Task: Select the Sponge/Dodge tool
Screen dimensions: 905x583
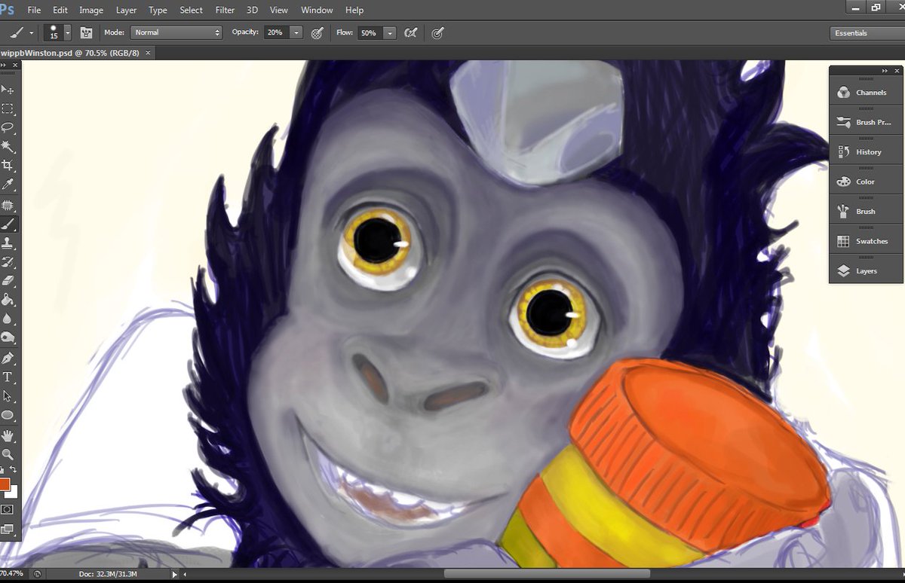Action: pyautogui.click(x=8, y=337)
